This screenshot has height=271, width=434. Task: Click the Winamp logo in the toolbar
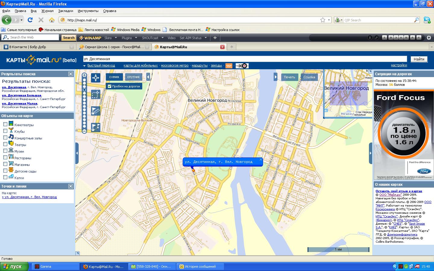(90, 38)
